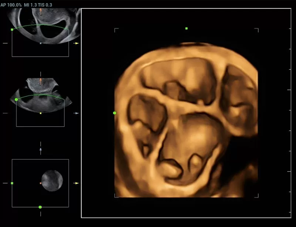
Task: Grab green circle handle on middle plane's curve
Action: pyautogui.click(x=16, y=99)
